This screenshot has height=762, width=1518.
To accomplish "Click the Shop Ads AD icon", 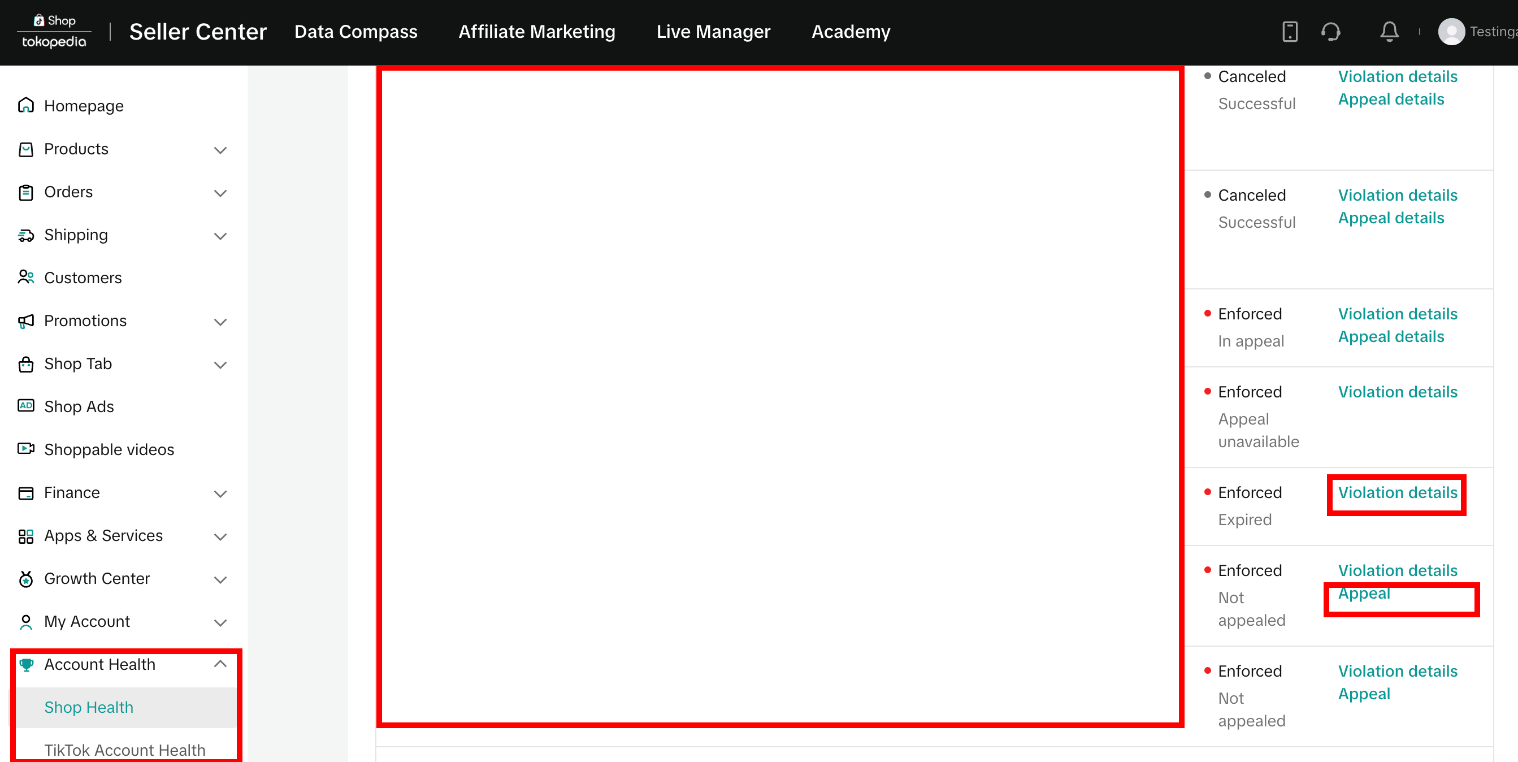I will 26,405.
